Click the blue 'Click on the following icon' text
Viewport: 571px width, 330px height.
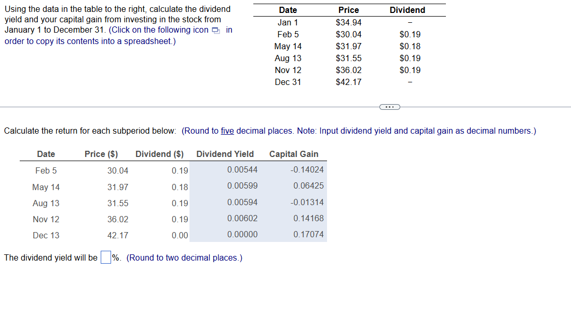[x=159, y=30]
